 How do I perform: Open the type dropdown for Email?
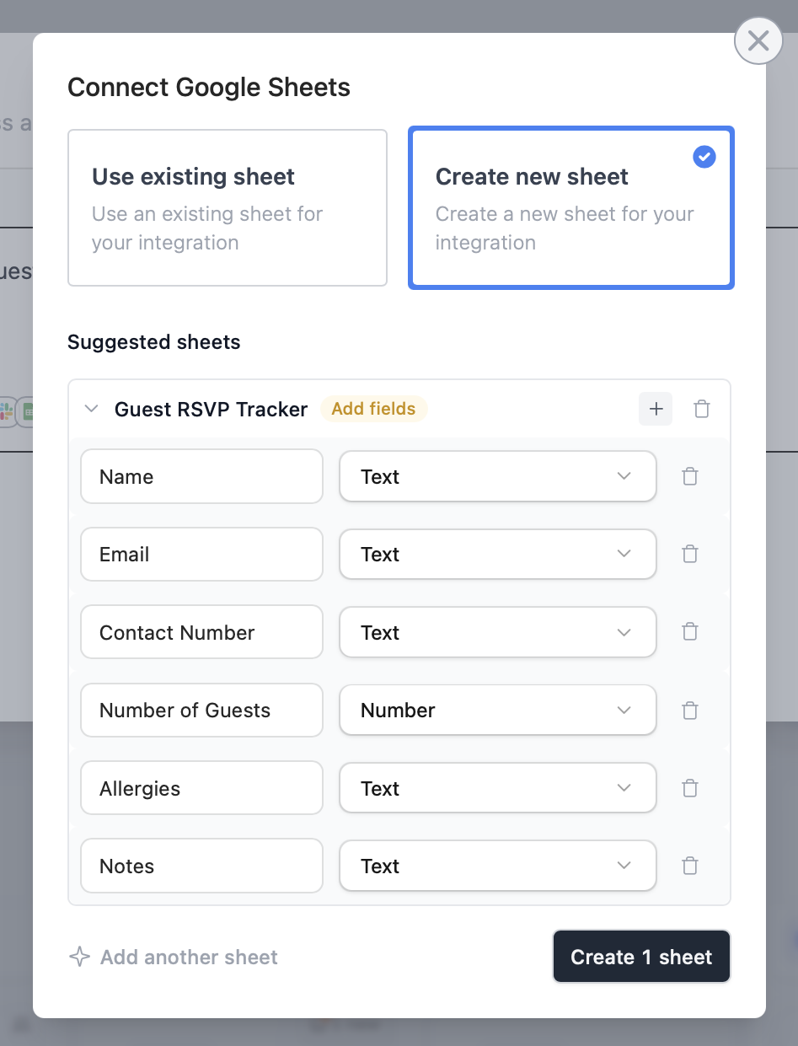pyautogui.click(x=497, y=555)
